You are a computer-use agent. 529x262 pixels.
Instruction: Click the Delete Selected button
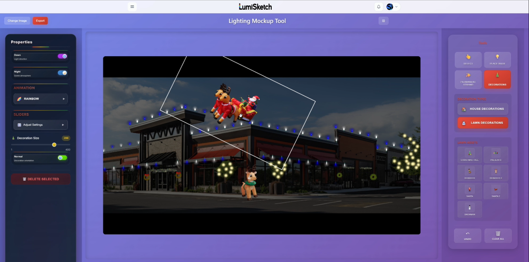[40, 179]
